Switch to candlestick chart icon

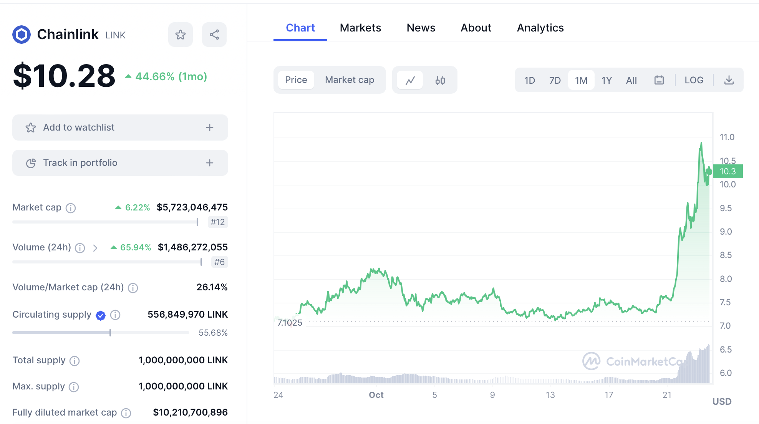coord(440,80)
